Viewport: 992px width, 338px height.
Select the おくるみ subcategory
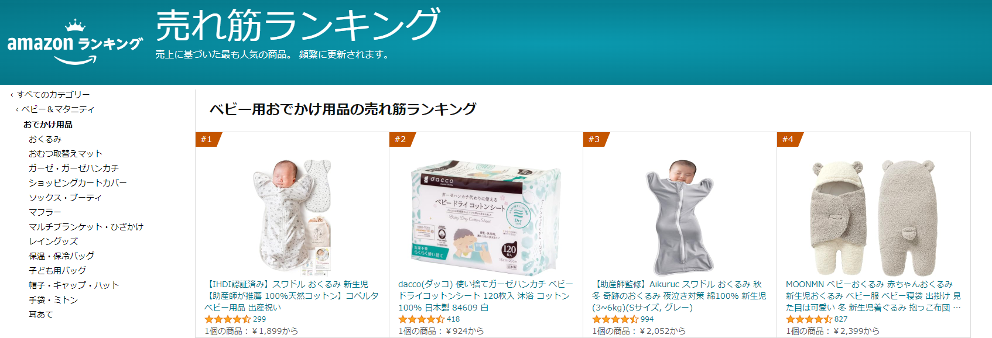coord(45,139)
